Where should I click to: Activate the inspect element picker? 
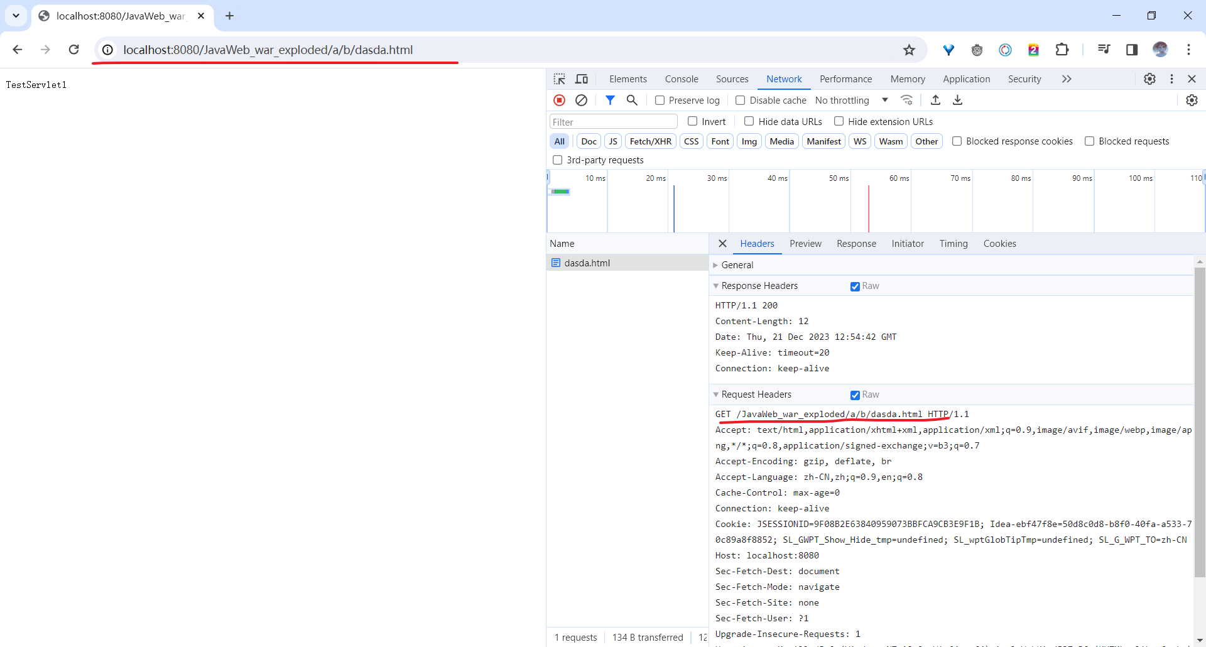point(559,79)
